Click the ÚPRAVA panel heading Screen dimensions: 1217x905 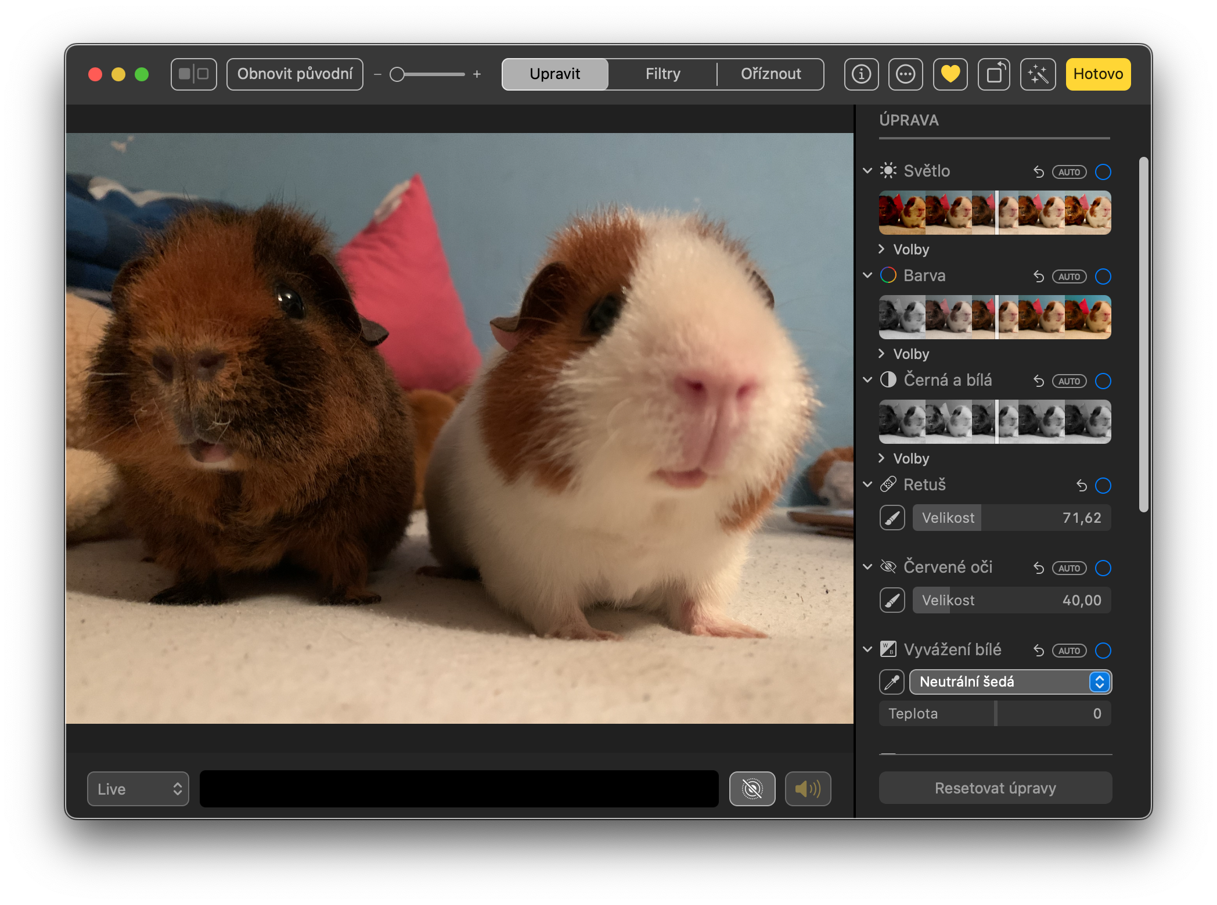909,120
